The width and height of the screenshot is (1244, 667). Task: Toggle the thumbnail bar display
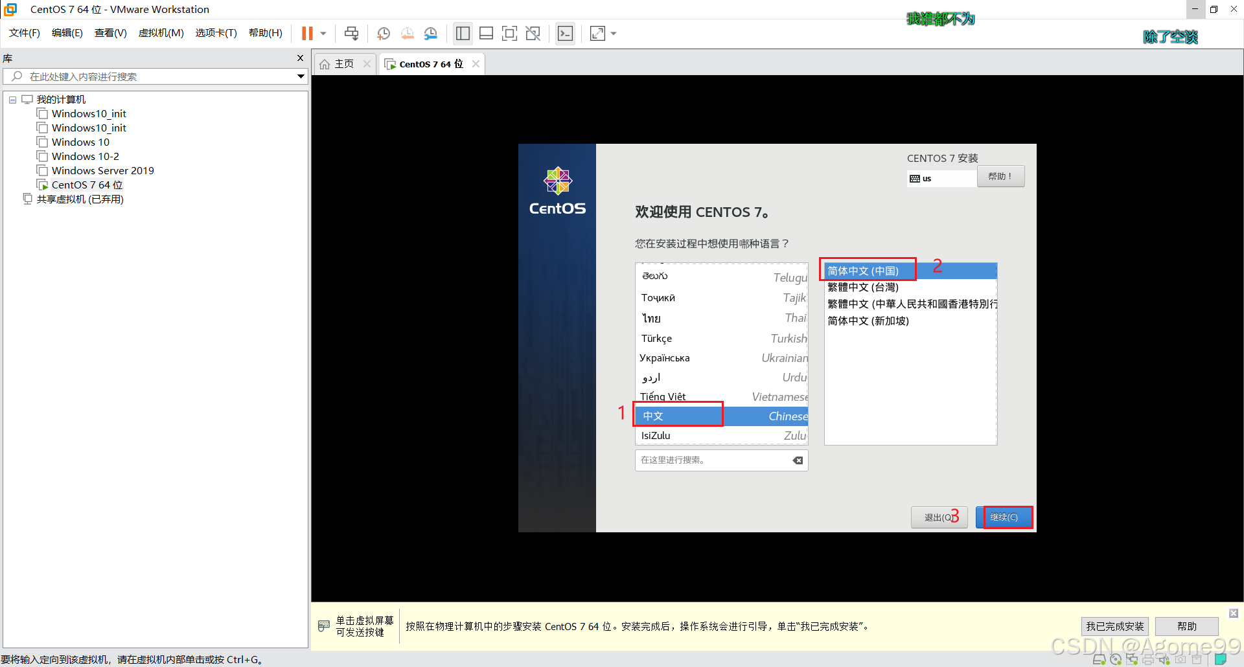(x=486, y=33)
